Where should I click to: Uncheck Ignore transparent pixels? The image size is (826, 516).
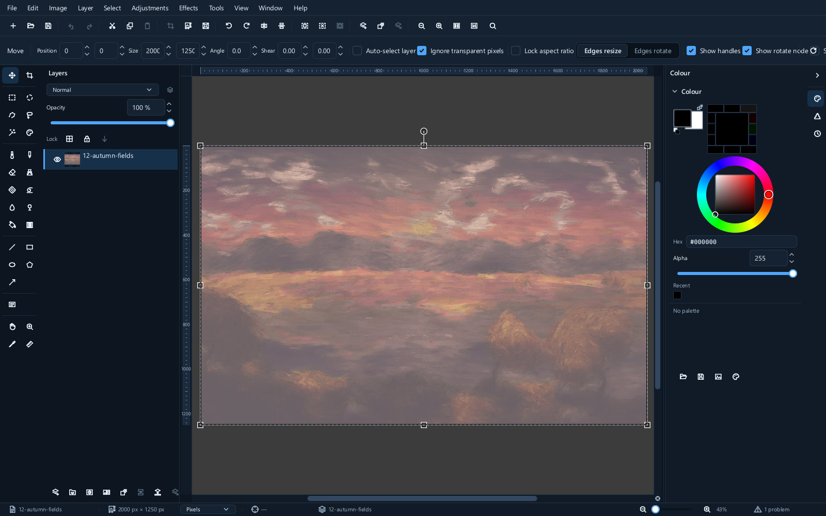(422, 51)
